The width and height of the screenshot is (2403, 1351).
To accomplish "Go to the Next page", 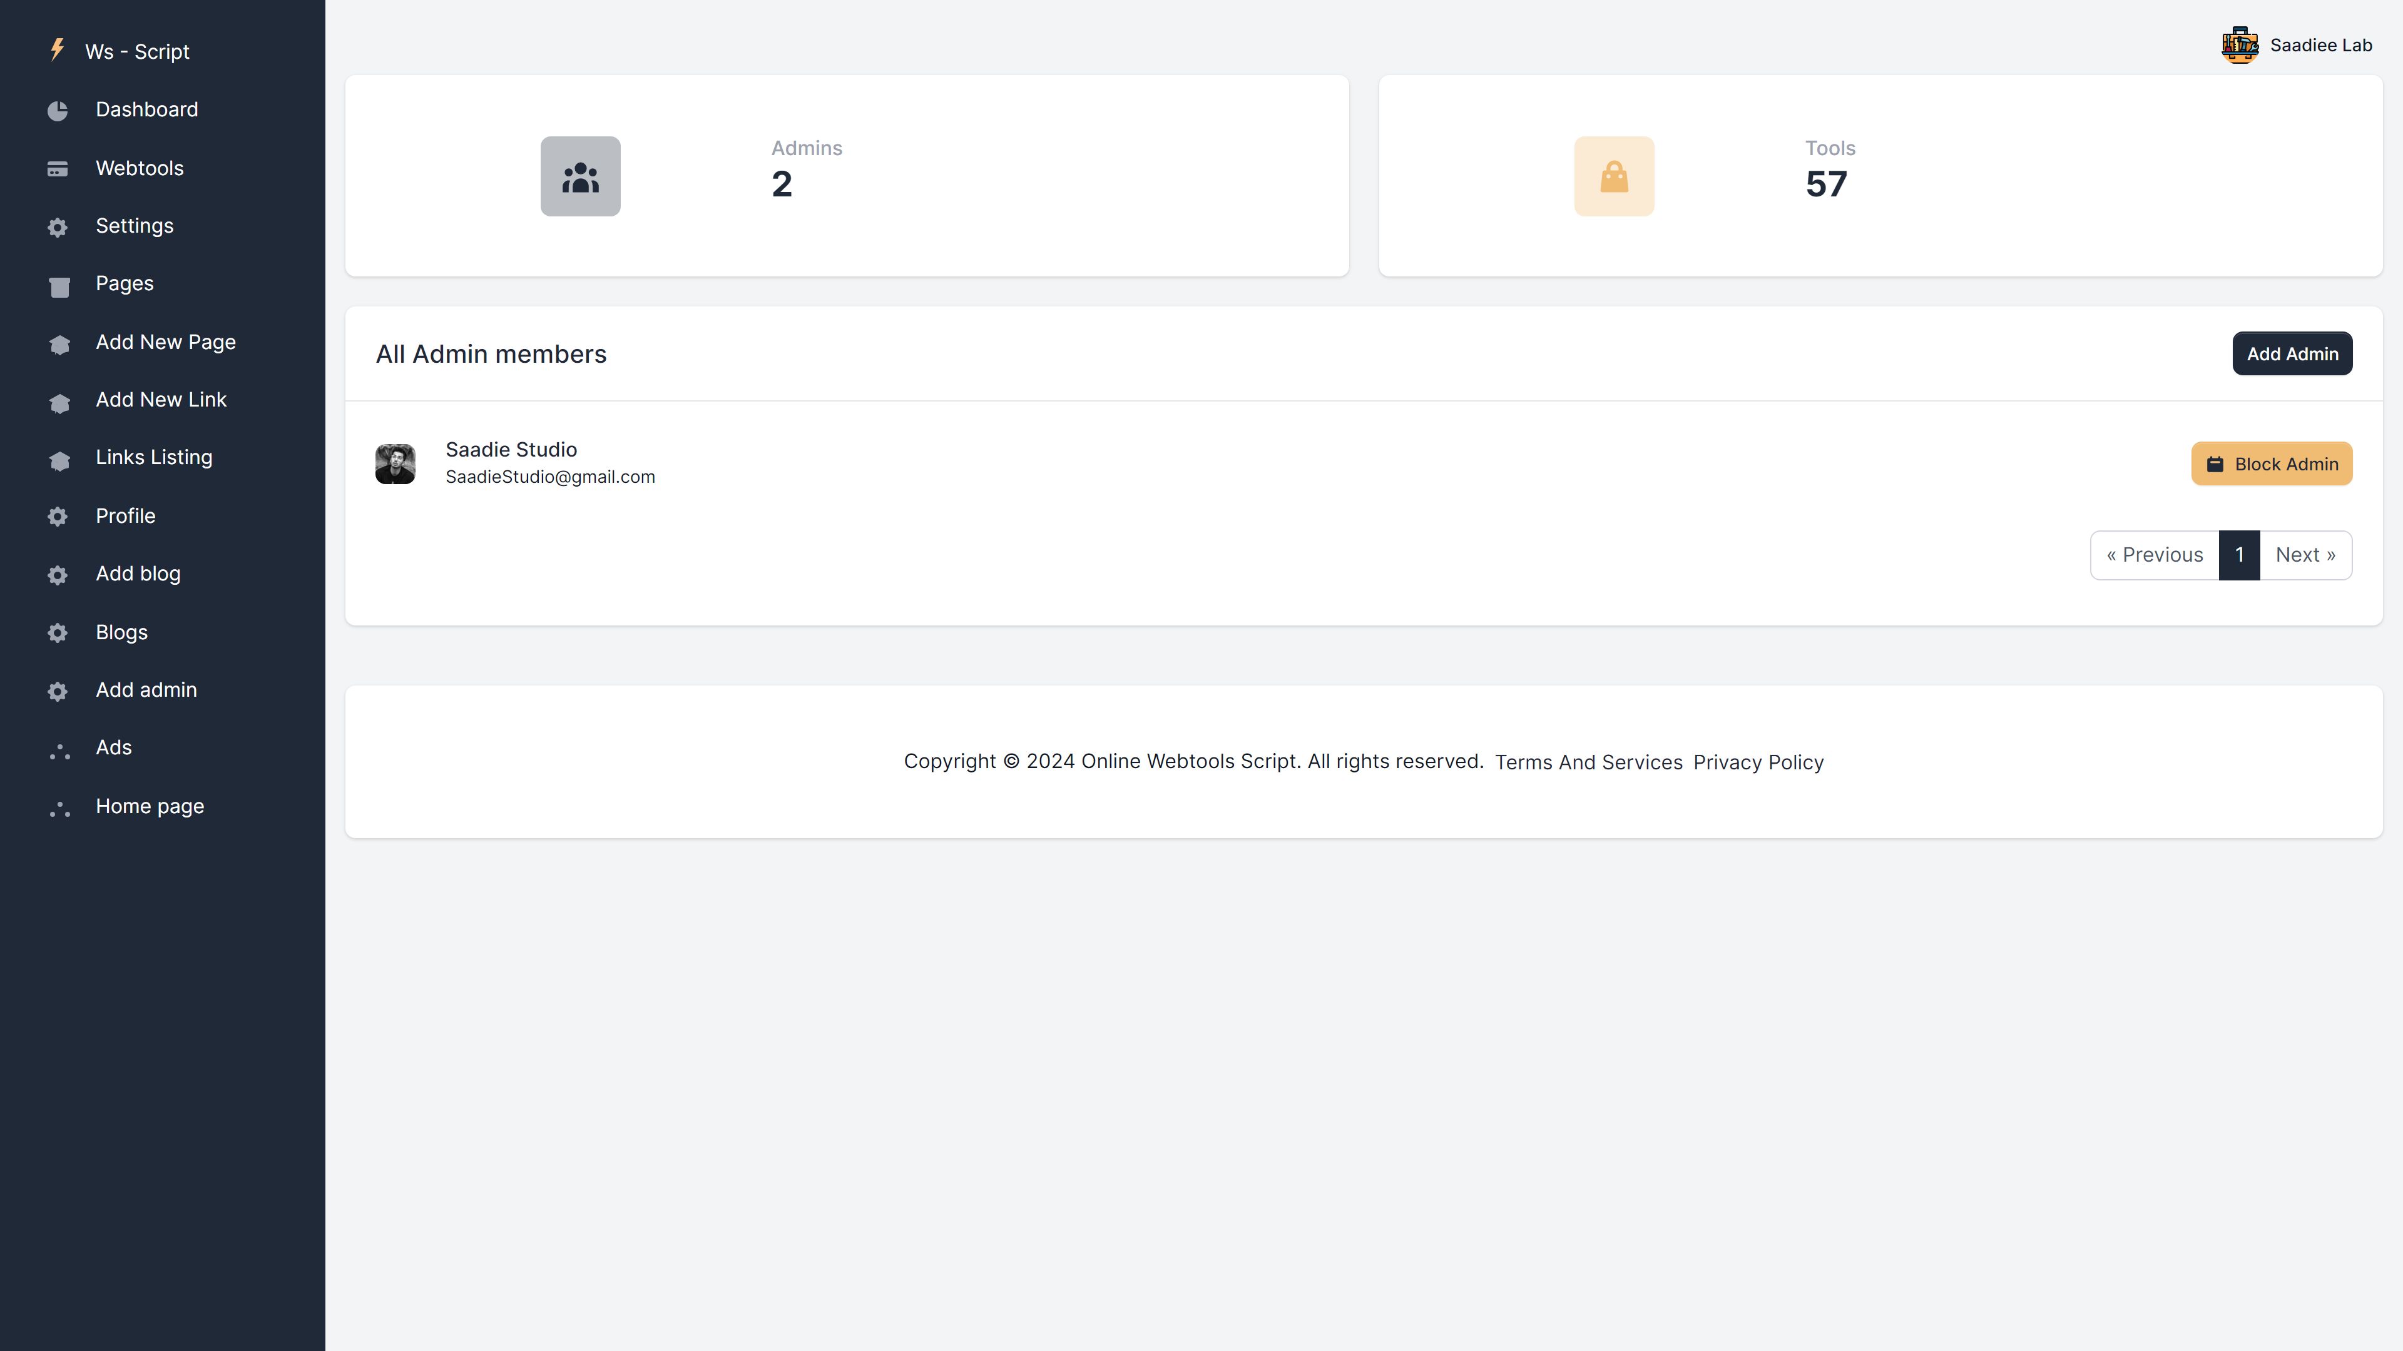I will (x=2305, y=555).
